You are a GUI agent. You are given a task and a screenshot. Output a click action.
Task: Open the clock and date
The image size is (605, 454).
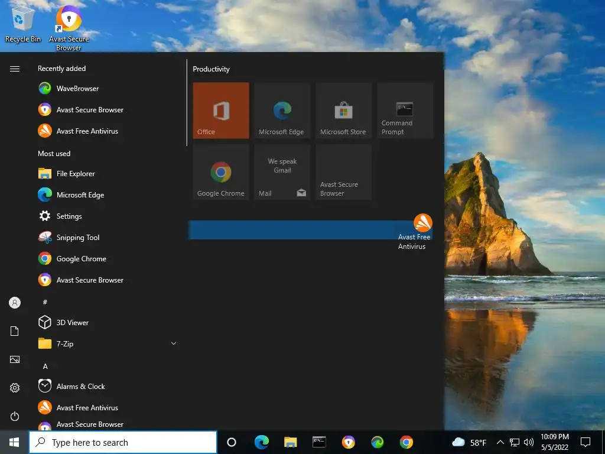pos(554,442)
